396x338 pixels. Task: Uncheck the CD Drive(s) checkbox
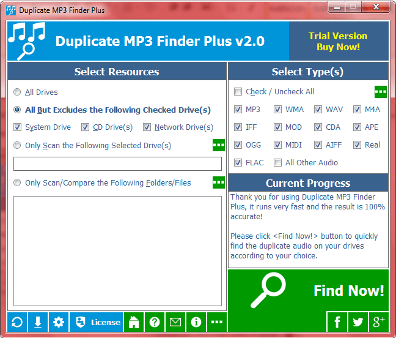[x=85, y=127]
